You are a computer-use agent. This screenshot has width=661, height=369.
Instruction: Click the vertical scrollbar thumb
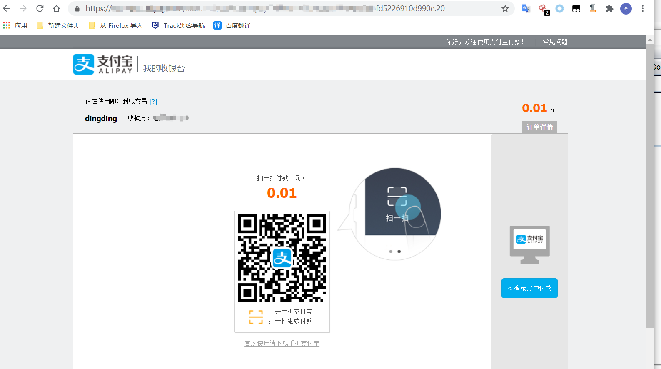[650, 185]
